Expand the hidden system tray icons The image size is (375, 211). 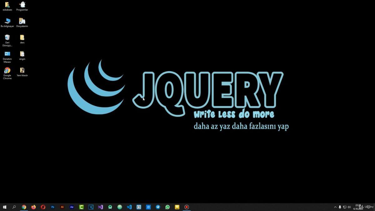pos(335,207)
